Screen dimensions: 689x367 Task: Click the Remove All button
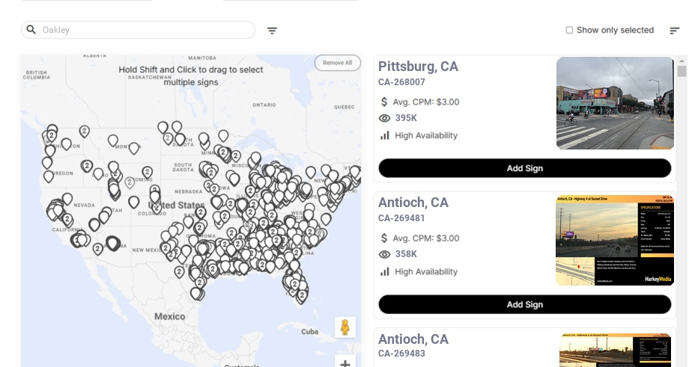(x=337, y=63)
